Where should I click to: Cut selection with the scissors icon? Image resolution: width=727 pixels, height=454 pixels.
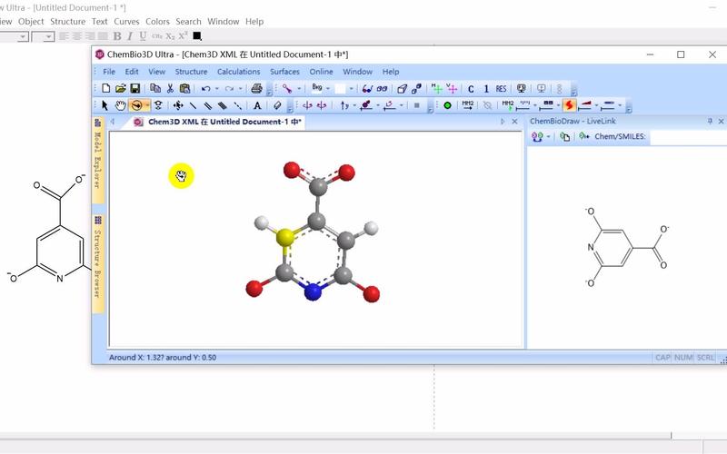pos(170,88)
